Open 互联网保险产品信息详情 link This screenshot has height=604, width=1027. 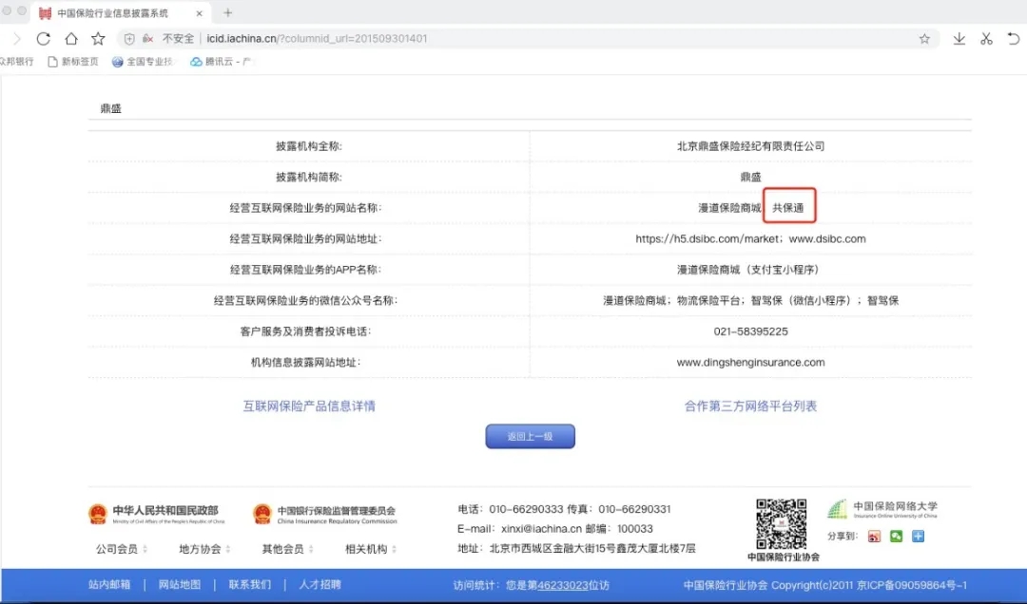coord(309,406)
